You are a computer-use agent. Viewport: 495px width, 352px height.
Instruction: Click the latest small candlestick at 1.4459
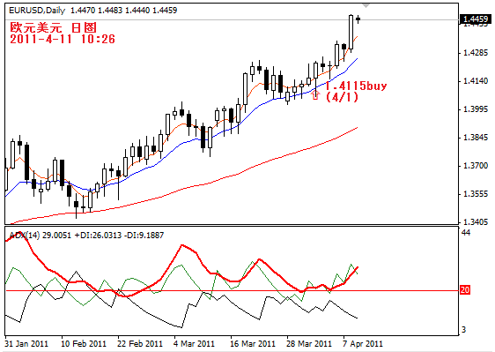358,19
